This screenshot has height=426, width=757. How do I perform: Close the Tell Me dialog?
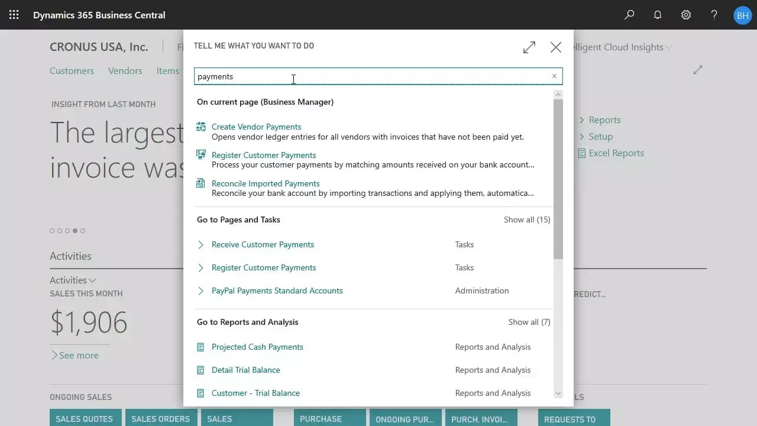(556, 47)
